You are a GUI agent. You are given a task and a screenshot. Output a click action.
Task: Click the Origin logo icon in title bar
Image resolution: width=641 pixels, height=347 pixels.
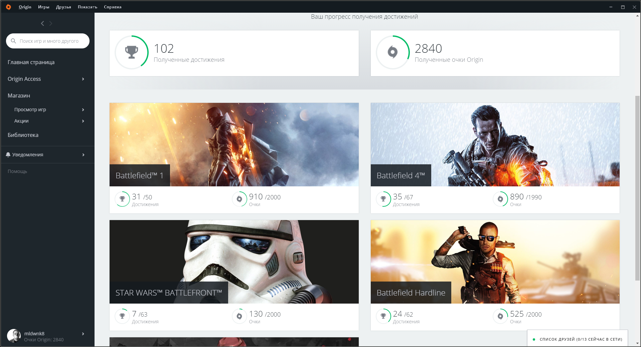pyautogui.click(x=8, y=7)
